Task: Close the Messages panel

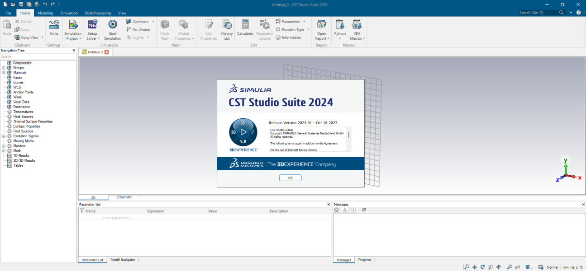Action: 583,205
